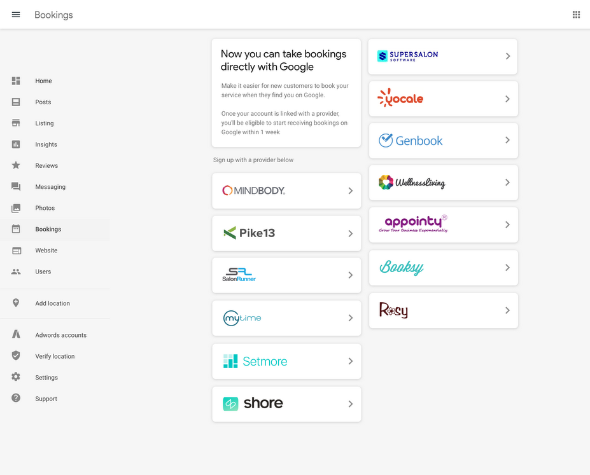Expand the yocale provider chevron
The width and height of the screenshot is (590, 475).
tap(508, 99)
